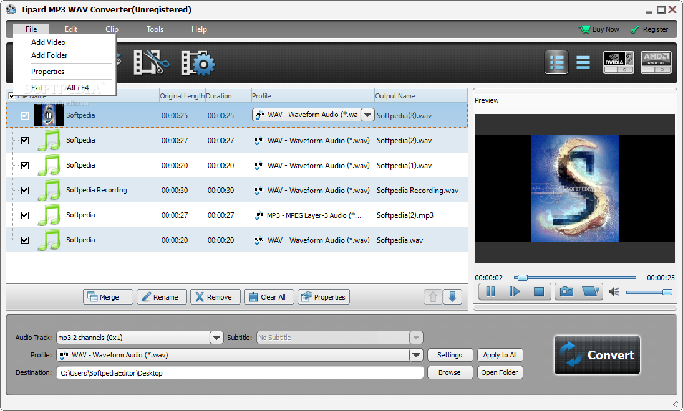Switch to detailed list view icon
683x411 pixels.
556,62
